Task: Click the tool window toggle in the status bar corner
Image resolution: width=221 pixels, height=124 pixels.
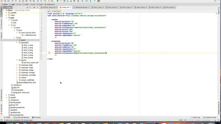Action: point(1,120)
